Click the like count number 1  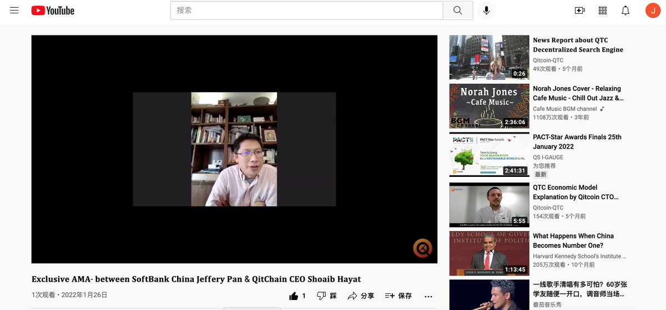(304, 296)
